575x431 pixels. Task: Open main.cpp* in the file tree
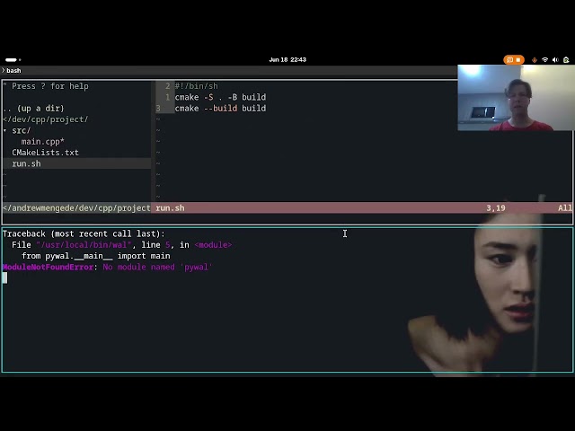(42, 142)
